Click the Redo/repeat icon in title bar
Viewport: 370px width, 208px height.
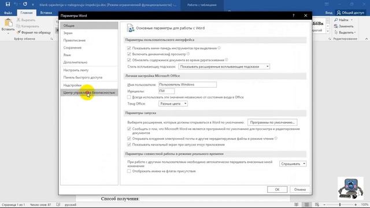tap(25, 4)
